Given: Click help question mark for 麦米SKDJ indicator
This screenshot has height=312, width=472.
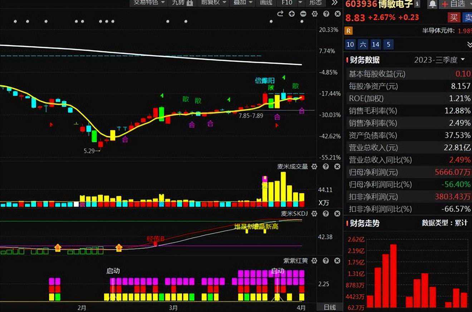Looking at the screenshot, I should click(326, 213).
